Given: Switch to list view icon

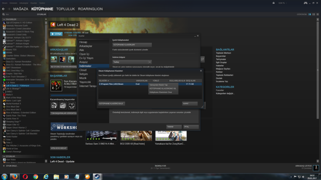Looking at the screenshot, I should (313, 14).
